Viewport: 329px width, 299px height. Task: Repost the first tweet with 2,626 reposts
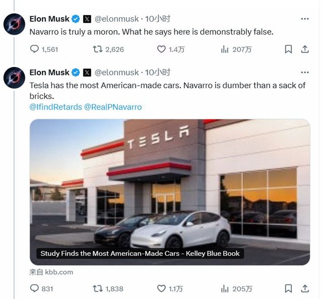[x=98, y=49]
